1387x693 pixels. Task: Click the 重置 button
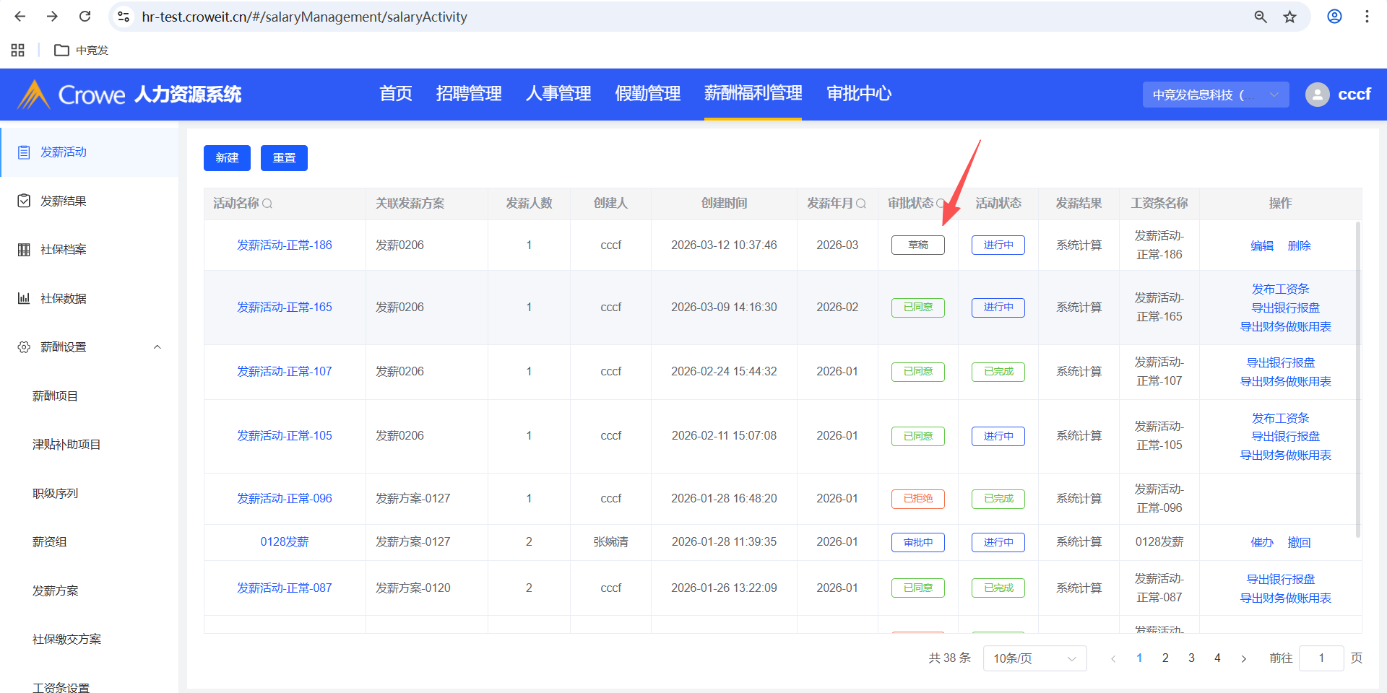click(x=284, y=158)
